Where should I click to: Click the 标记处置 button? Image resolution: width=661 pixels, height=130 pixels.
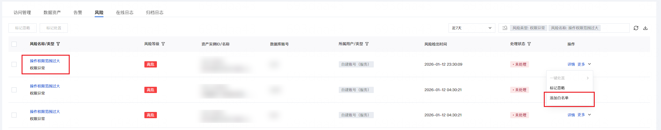(54, 28)
